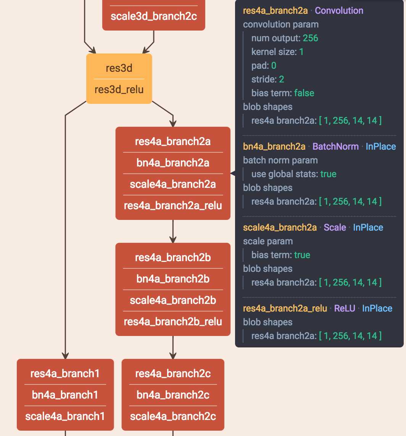
Task: Click the 'batch norm param' heading
Action: pyautogui.click(x=280, y=160)
